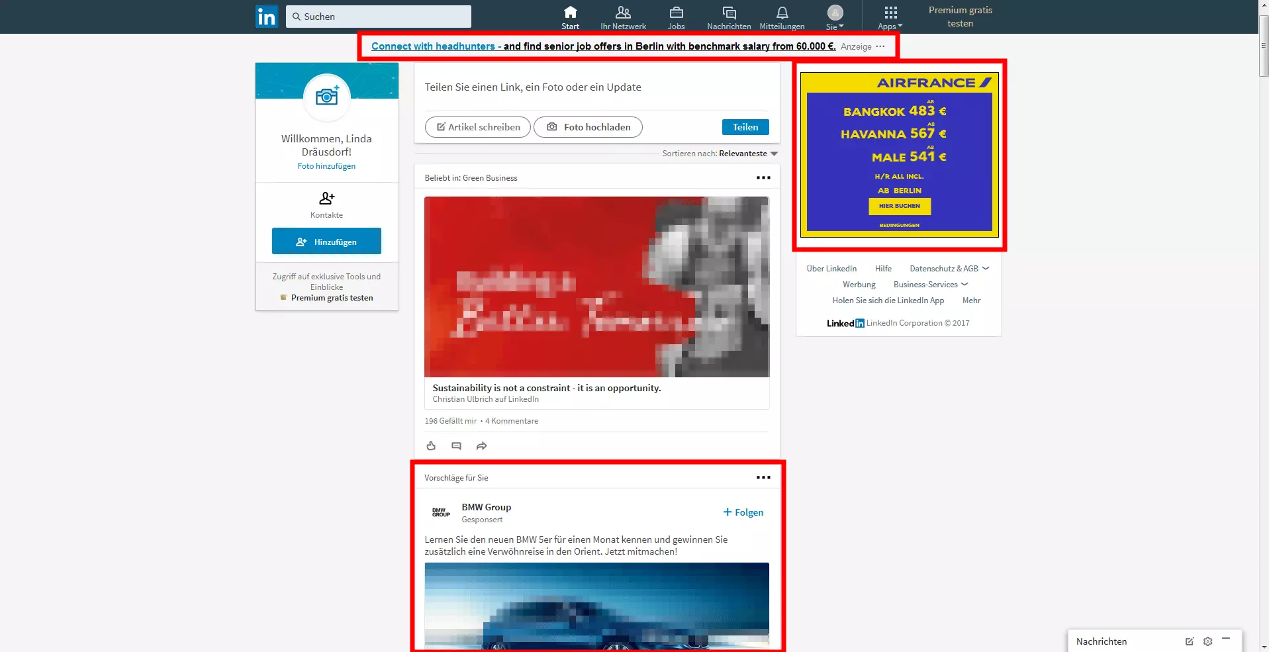Open Nachrichten in the top navigation
Screen dimensions: 1269x652
(729, 17)
